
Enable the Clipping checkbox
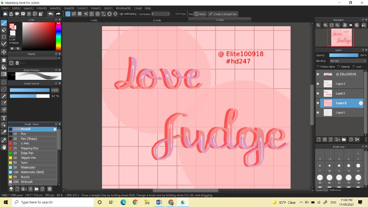339,66
